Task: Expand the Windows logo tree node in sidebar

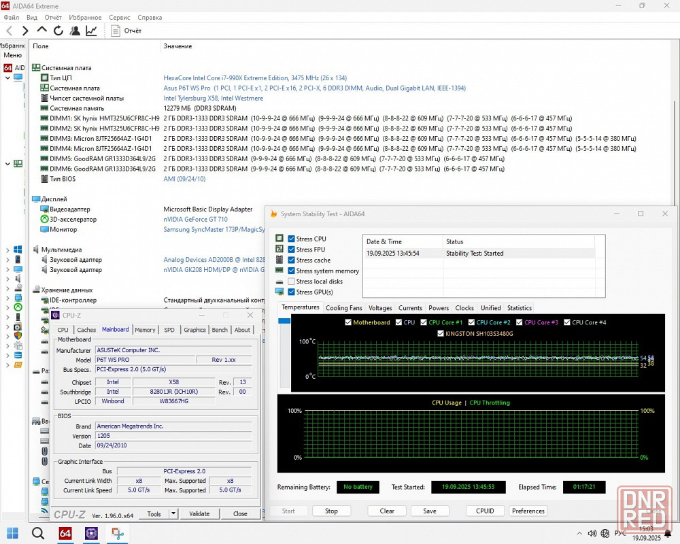Action: (x=8, y=250)
